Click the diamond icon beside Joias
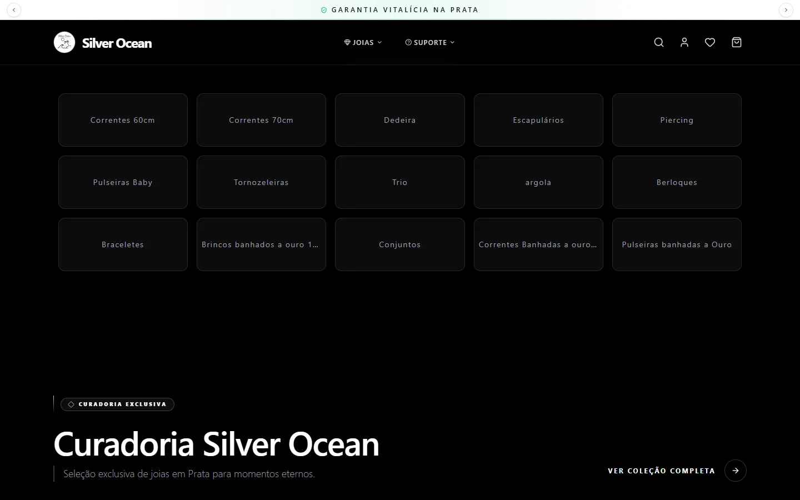 tap(347, 42)
